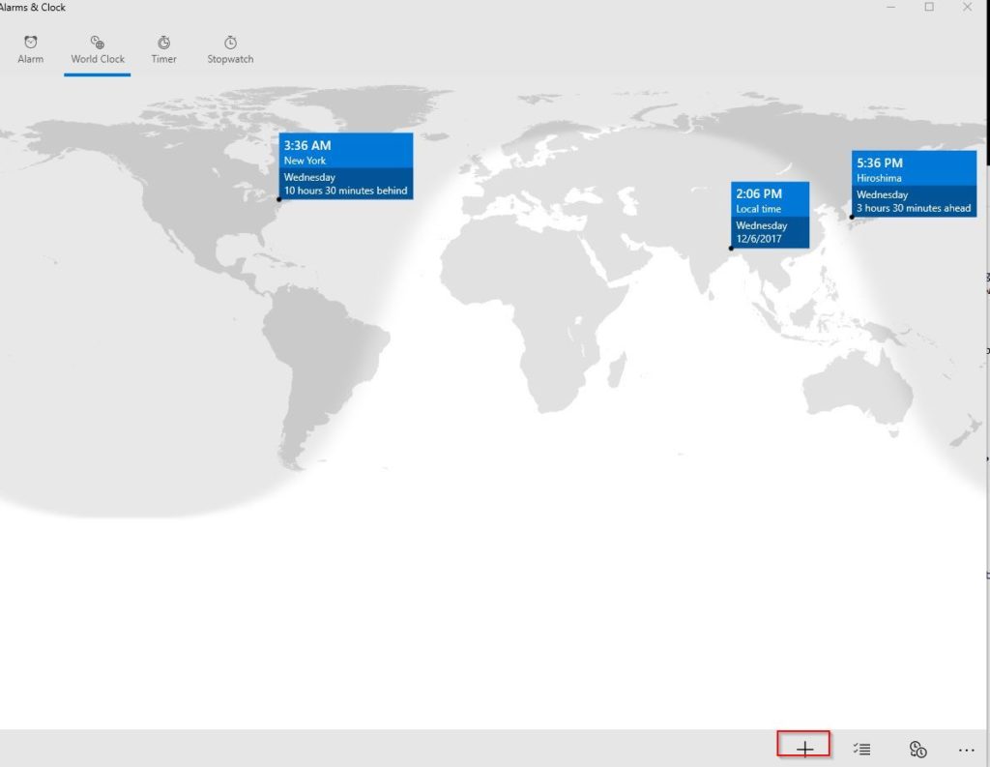Click the stopwatch icon
990x767 pixels.
coord(230,43)
